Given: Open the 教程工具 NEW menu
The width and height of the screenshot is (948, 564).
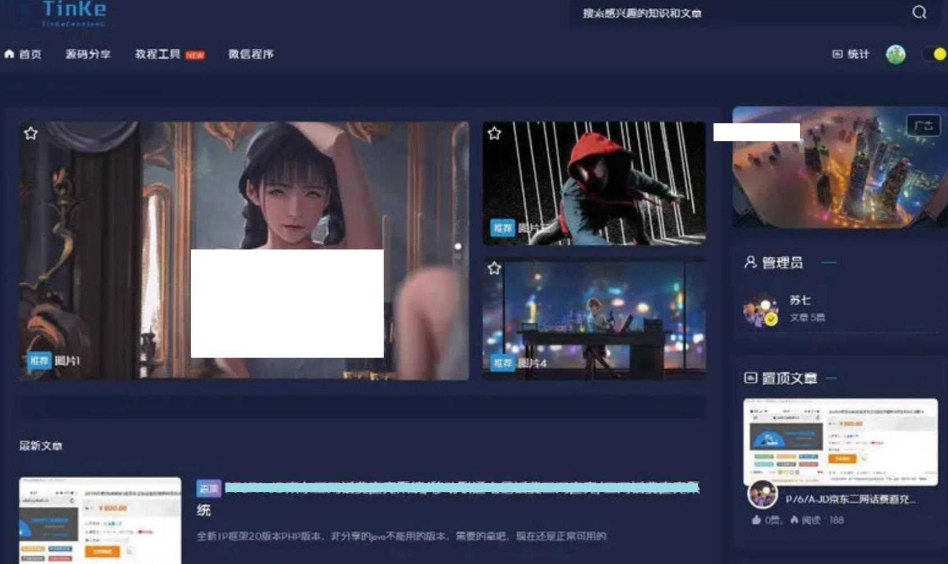Looking at the screenshot, I should pyautogui.click(x=160, y=54).
